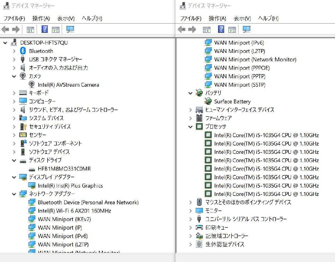
Task: Click the Bluetooth category icon
Action: coord(23,51)
